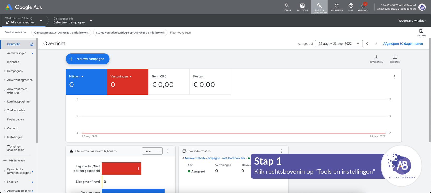Click the Nieuwe campagne button
431x193 pixels.
(x=88, y=59)
